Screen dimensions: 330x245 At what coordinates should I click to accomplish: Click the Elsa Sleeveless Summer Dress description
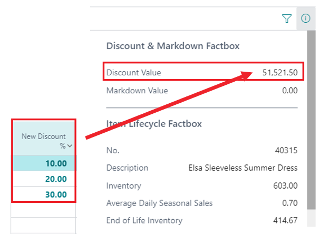242,168
